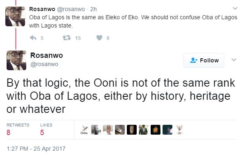View the 2h timestamp of parent tweet
This screenshot has width=243, height=156.
pyautogui.click(x=94, y=9)
